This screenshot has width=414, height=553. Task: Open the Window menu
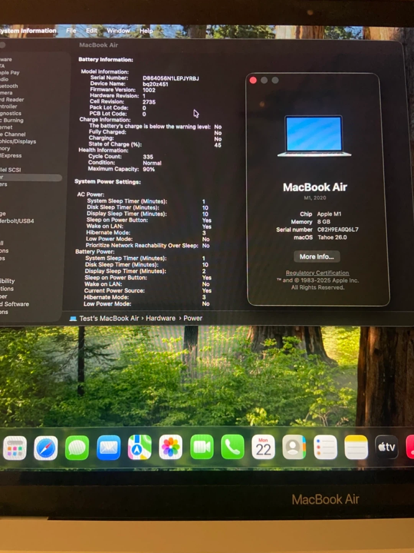point(118,31)
